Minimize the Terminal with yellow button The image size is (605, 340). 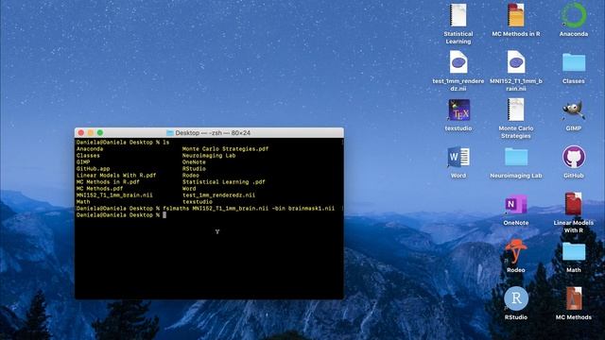(91, 133)
